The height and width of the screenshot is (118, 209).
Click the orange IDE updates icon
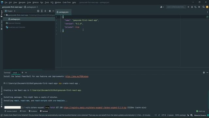(x=207, y=7)
